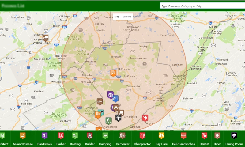This screenshot has width=245, height=147.
Task: Click the teal pen map marker
Action: pos(101,112)
